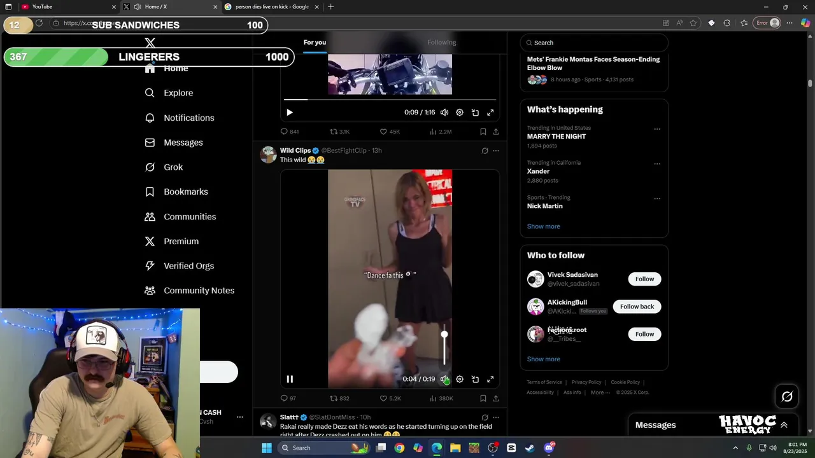The image size is (815, 458).
Task: Show more under Who to follow
Action: [544, 359]
